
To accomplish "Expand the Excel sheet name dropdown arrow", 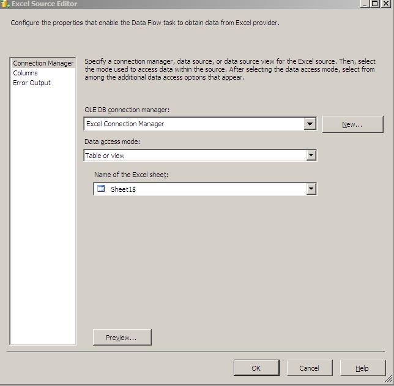I will point(311,189).
